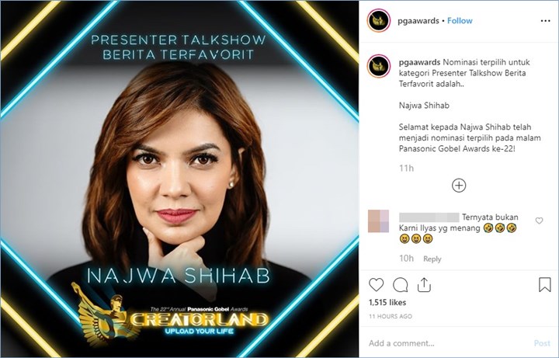Image resolution: width=559 pixels, height=358 pixels.
Task: Open comments via speech bubble icon
Action: tap(401, 285)
